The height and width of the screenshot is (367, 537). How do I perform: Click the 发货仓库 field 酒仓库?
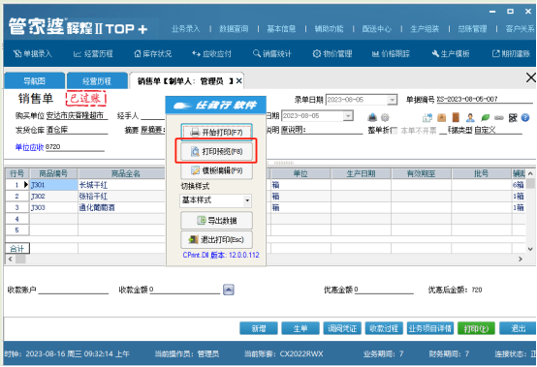(77, 130)
